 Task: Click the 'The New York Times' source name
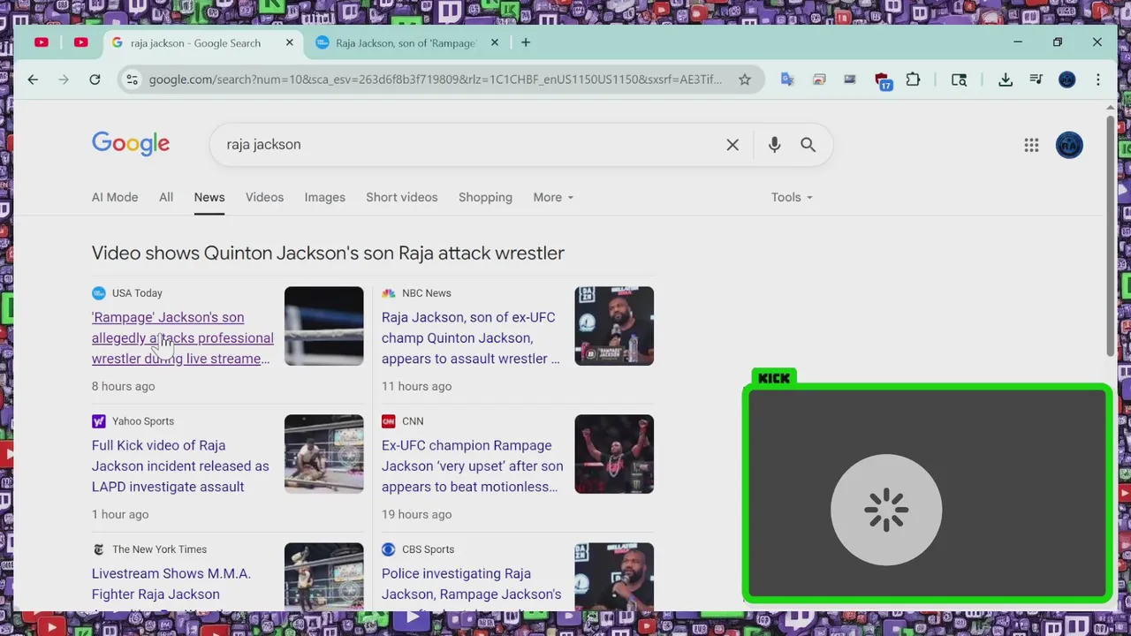tap(159, 549)
